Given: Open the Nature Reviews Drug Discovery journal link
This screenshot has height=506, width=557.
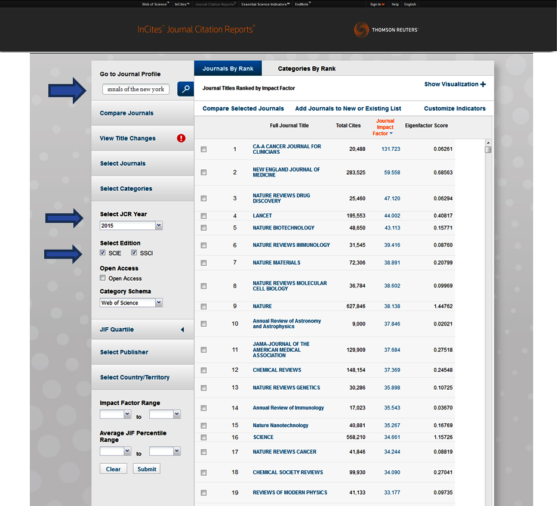Looking at the screenshot, I should (x=281, y=198).
